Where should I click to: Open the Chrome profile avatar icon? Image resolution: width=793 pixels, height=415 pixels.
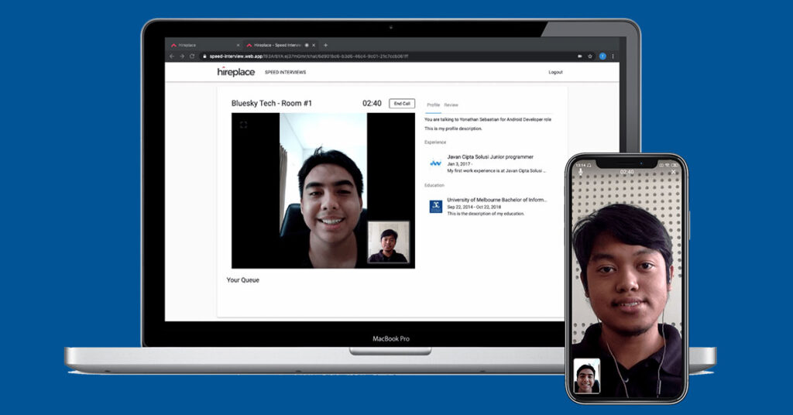click(602, 57)
